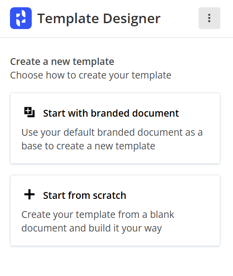Click the Template Designer title text
Image resolution: width=233 pixels, height=276 pixels.
(99, 19)
